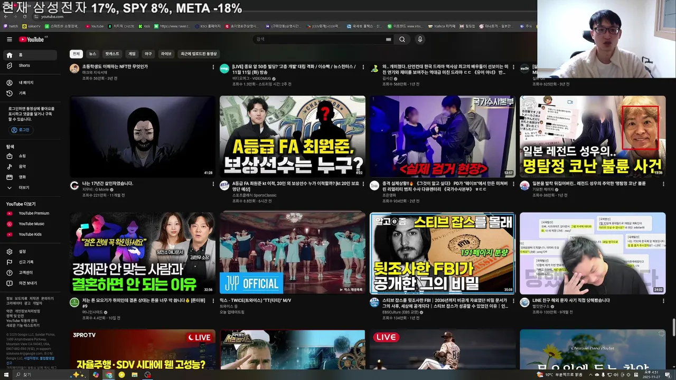Open options menu for LINE 친구 해외 문자 사기 video
The width and height of the screenshot is (676, 380).
pyautogui.click(x=663, y=301)
